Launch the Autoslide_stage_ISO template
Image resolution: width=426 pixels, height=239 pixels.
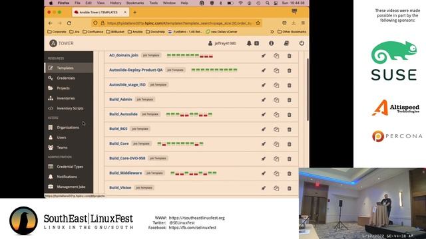[264, 85]
